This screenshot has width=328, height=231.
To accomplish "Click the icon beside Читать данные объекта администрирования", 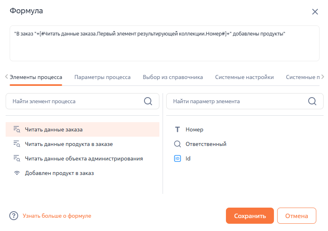I will pos(17,158).
